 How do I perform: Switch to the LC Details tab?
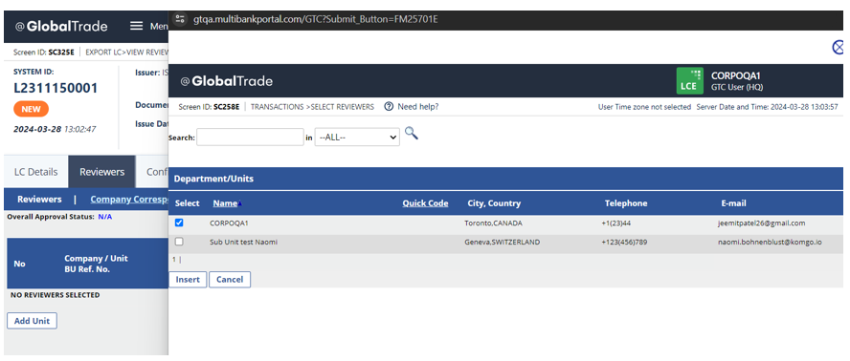click(35, 172)
